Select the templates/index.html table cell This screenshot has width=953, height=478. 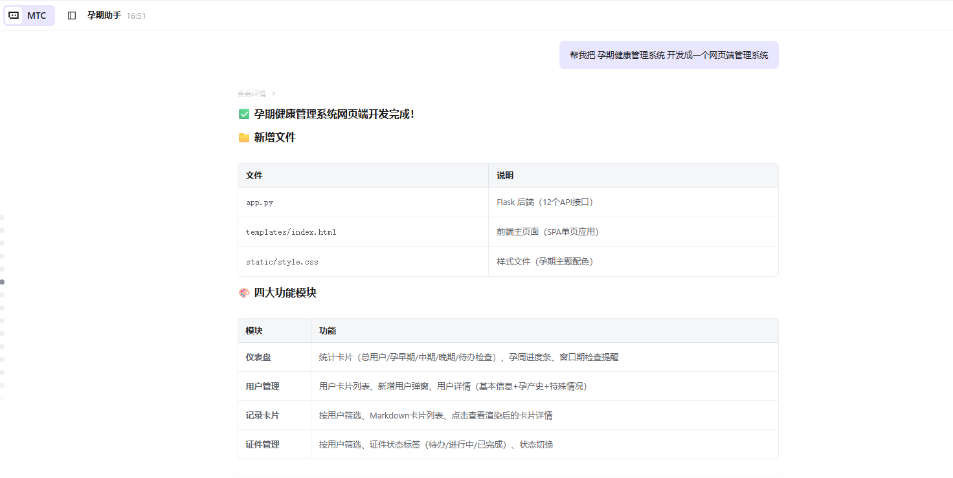pyautogui.click(x=291, y=232)
